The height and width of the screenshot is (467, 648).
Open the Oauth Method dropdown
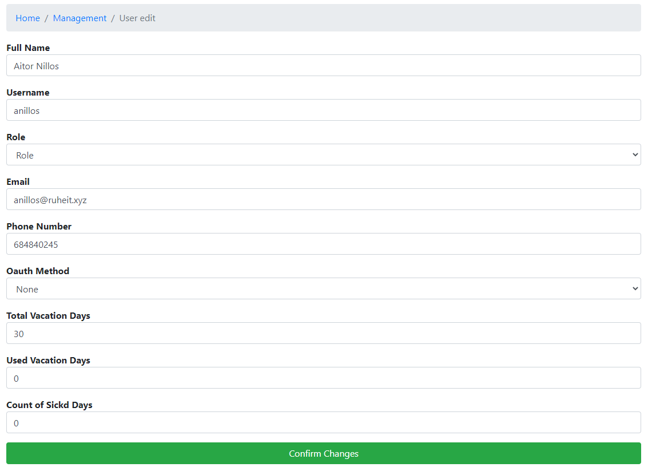click(x=324, y=288)
